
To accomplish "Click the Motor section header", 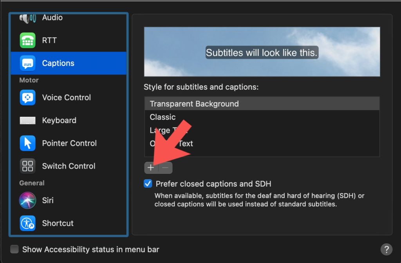I will coord(29,80).
